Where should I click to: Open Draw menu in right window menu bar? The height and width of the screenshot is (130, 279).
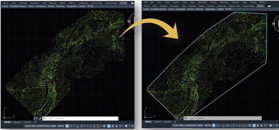click(x=192, y=2)
